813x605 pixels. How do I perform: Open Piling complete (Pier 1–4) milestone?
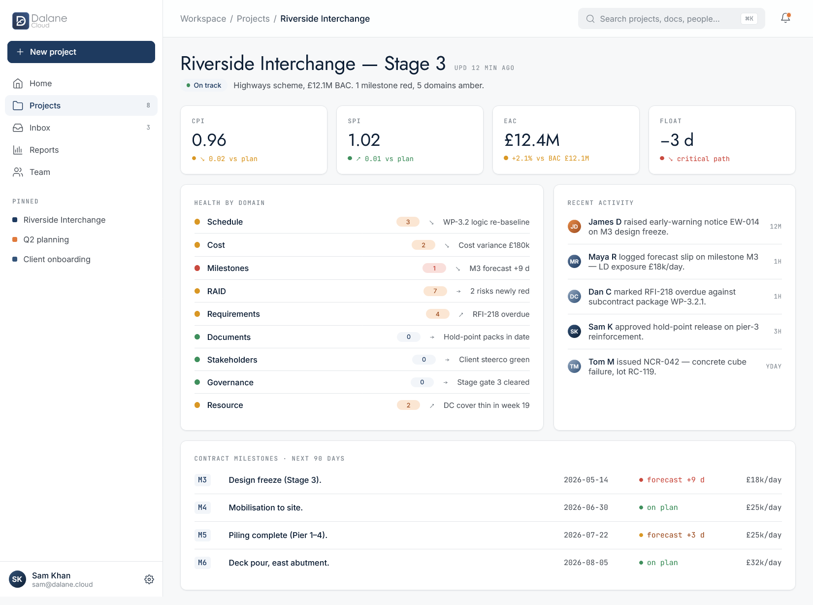488,535
